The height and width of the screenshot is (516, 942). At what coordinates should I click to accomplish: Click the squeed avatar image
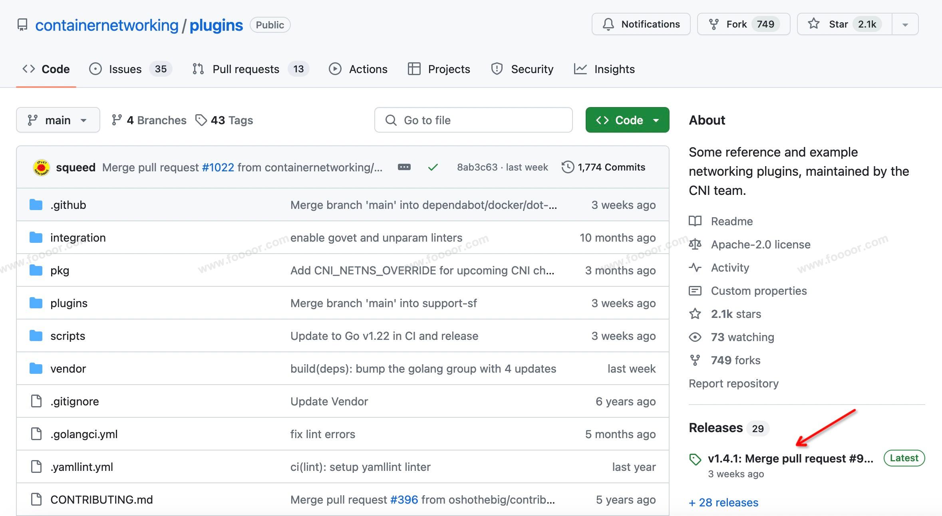[41, 167]
